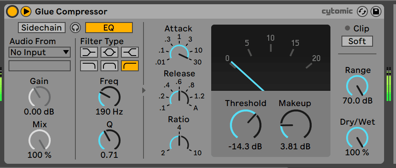
Task: Select the low shelf filter type
Action: 89,52
